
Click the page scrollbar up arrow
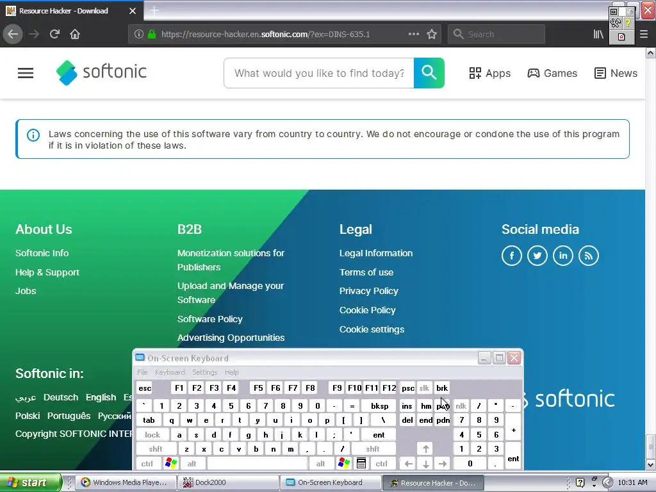click(650, 53)
